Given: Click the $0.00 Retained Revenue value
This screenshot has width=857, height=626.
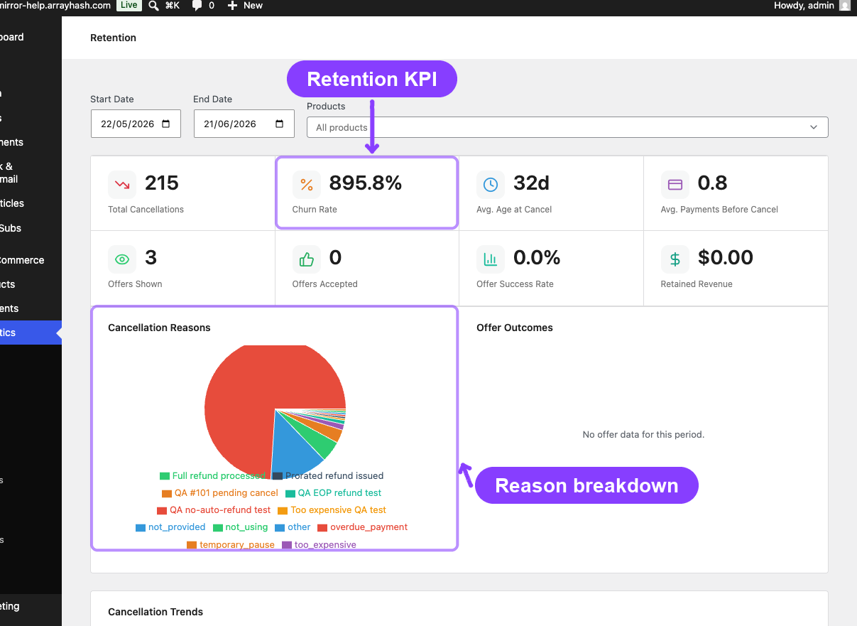Looking at the screenshot, I should pyautogui.click(x=726, y=257).
